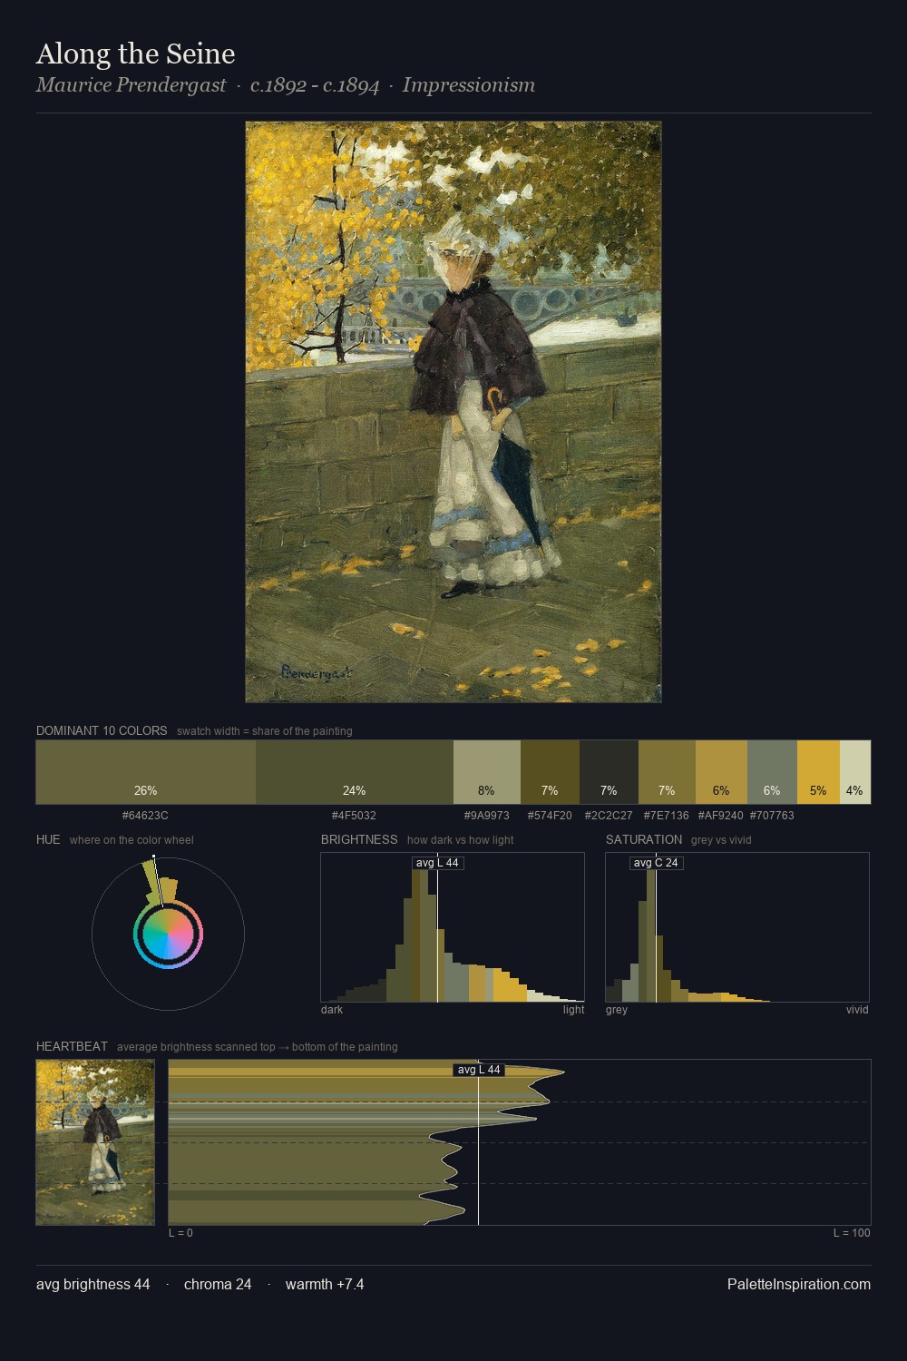
Task: Click 'warmth +7.4' in the footer
Action: (325, 1284)
